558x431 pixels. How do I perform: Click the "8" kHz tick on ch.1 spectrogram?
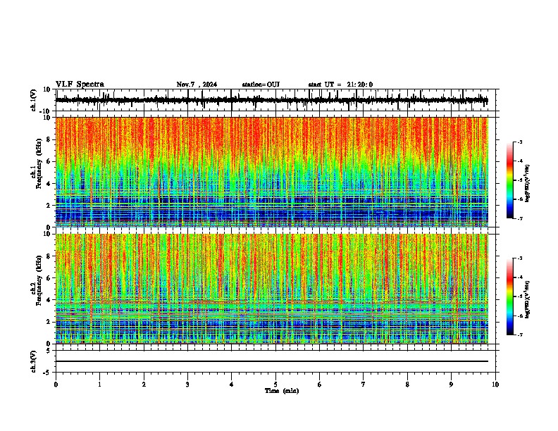pyautogui.click(x=49, y=139)
